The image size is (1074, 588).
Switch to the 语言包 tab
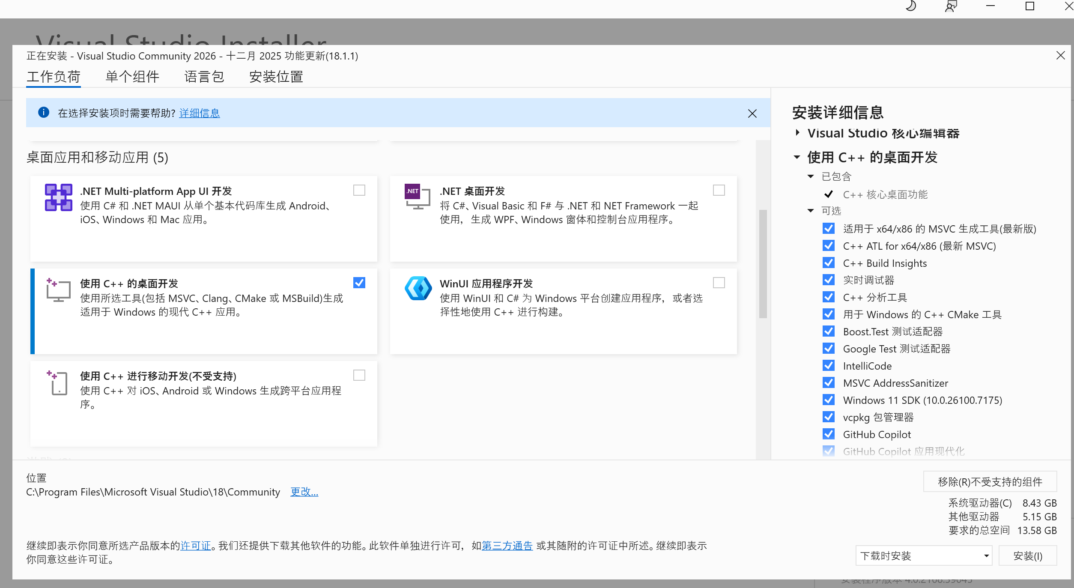204,77
